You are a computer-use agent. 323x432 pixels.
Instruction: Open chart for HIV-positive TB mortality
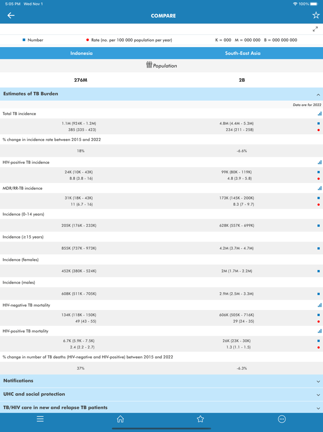coord(319,331)
